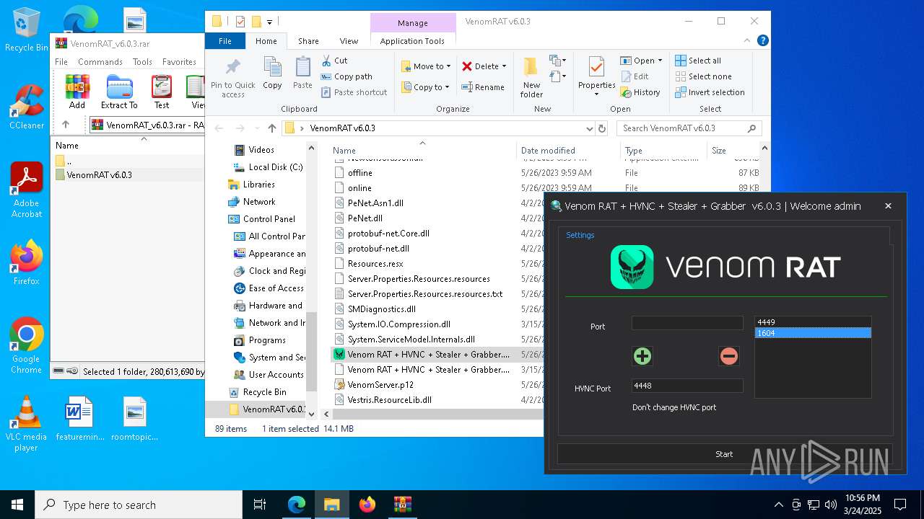The height and width of the screenshot is (519, 924).
Task: Click the green plus add-port icon
Action: [642, 355]
